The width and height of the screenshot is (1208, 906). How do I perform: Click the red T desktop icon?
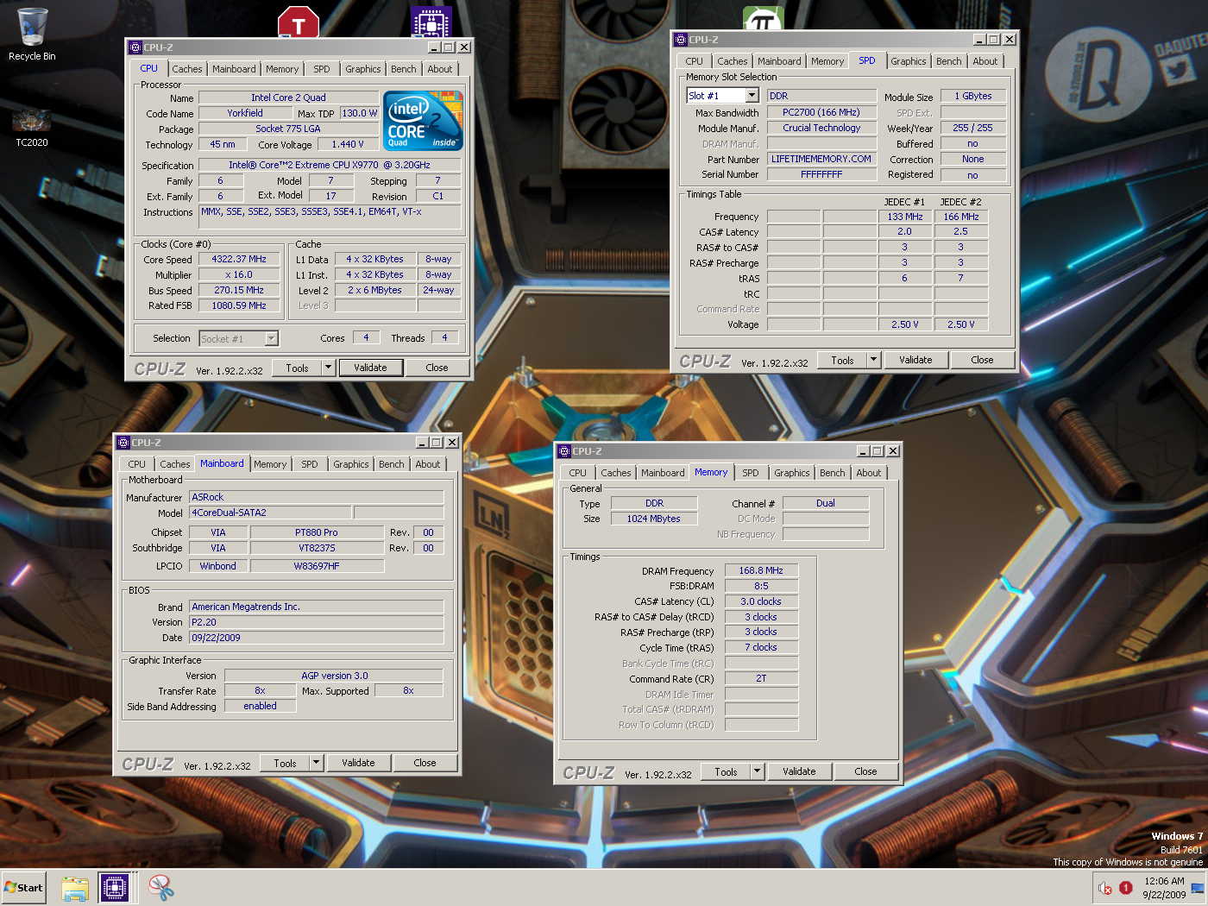tap(299, 22)
